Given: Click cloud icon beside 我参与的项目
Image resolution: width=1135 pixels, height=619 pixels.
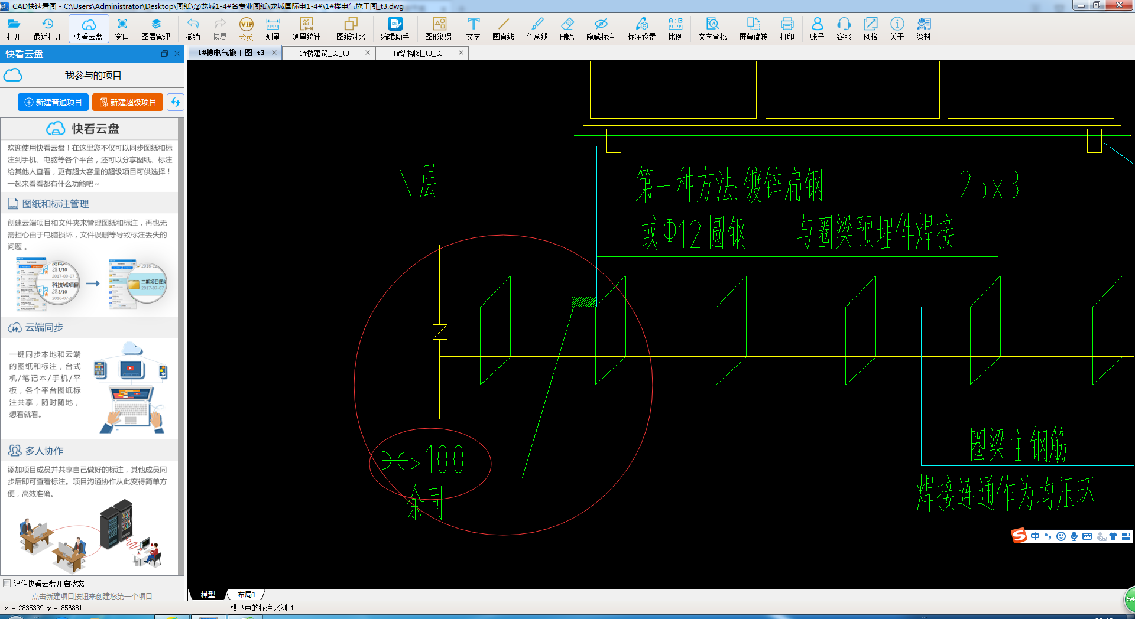Looking at the screenshot, I should 13,75.
